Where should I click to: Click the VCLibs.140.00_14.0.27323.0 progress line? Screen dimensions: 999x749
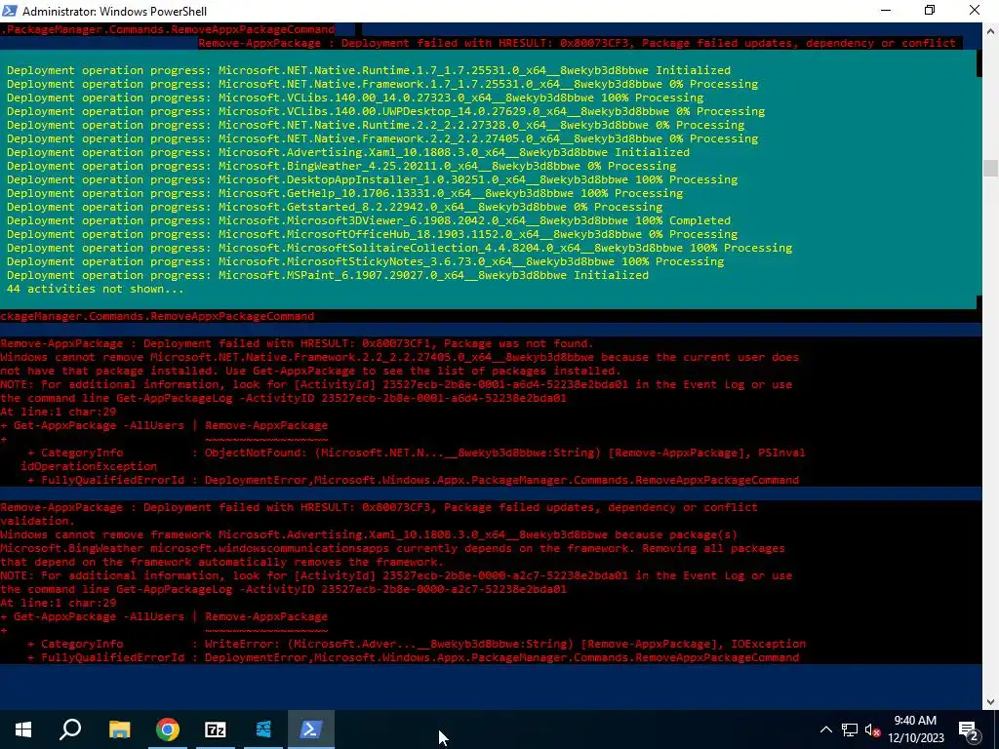point(355,98)
